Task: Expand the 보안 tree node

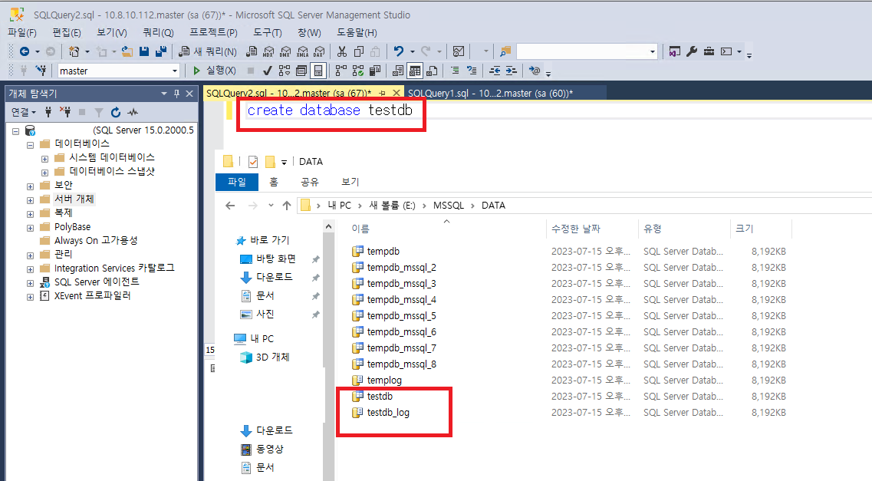Action: [x=30, y=186]
